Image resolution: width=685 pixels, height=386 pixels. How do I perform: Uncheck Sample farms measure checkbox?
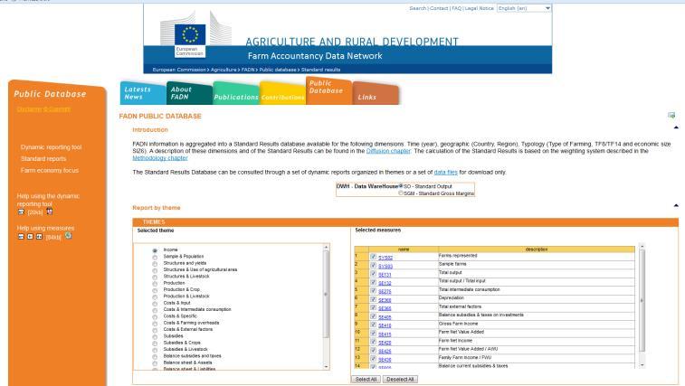click(373, 265)
